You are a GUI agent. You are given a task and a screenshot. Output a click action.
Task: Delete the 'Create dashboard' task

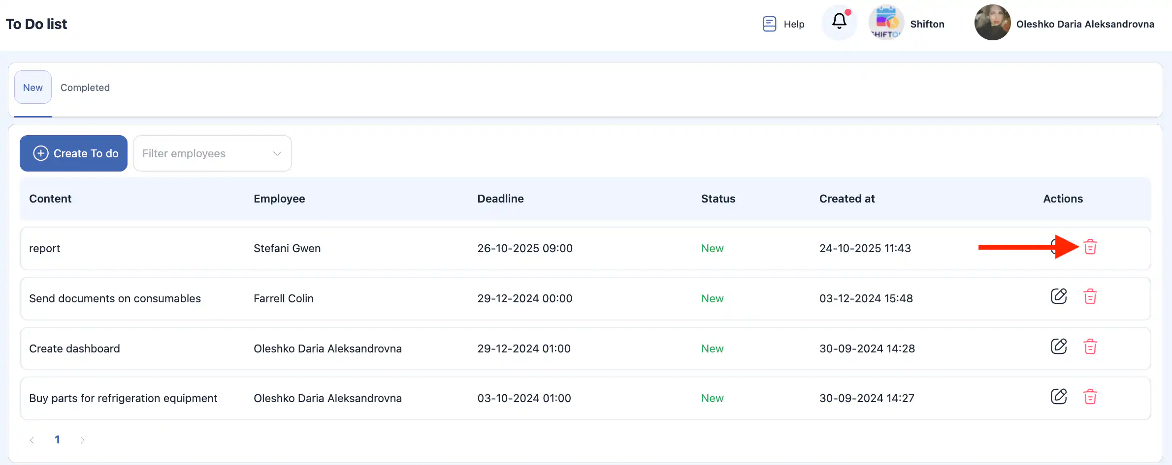[x=1090, y=347]
